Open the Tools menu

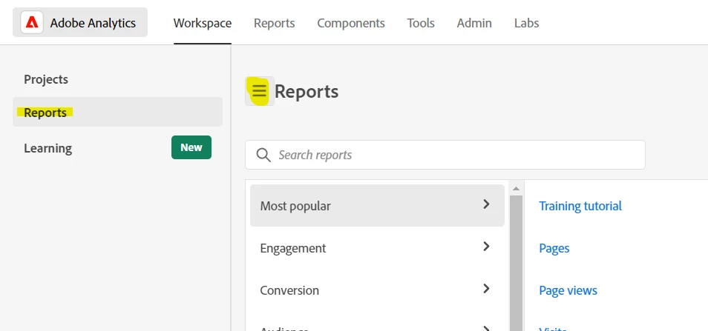click(421, 23)
